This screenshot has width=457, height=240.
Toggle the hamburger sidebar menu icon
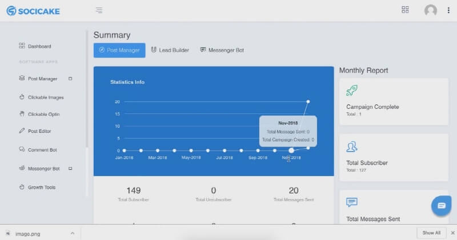pyautogui.click(x=99, y=10)
